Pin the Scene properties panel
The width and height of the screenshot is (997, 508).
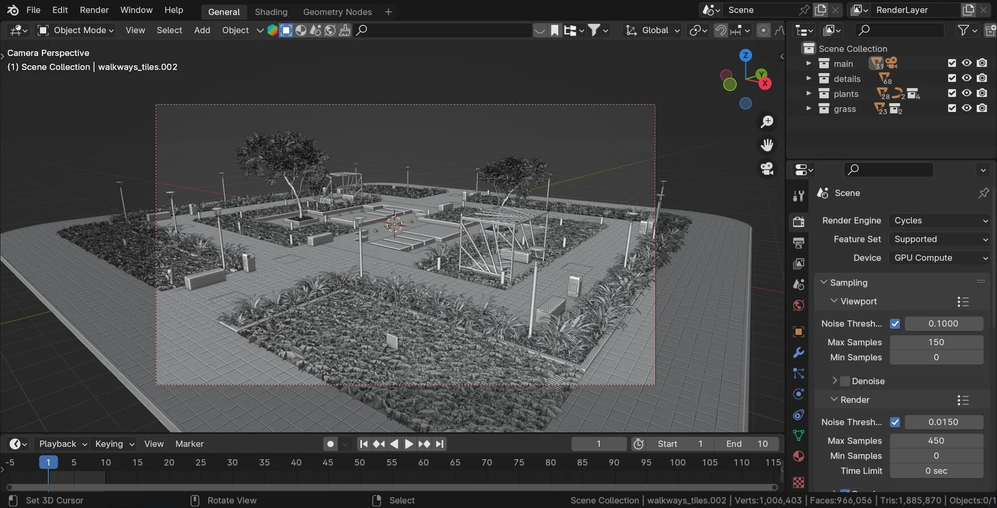click(983, 193)
